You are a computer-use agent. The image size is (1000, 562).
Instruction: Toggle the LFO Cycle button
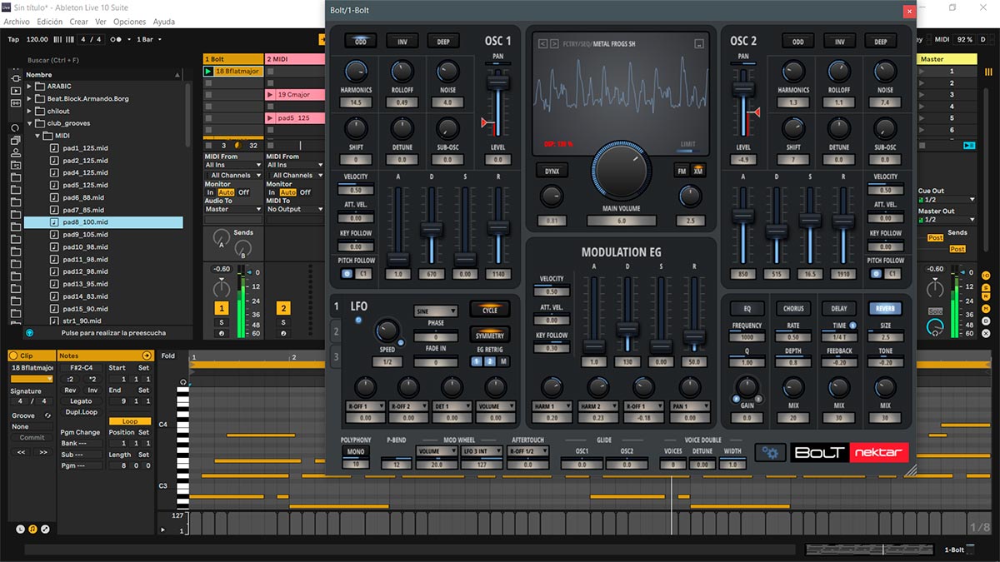489,310
